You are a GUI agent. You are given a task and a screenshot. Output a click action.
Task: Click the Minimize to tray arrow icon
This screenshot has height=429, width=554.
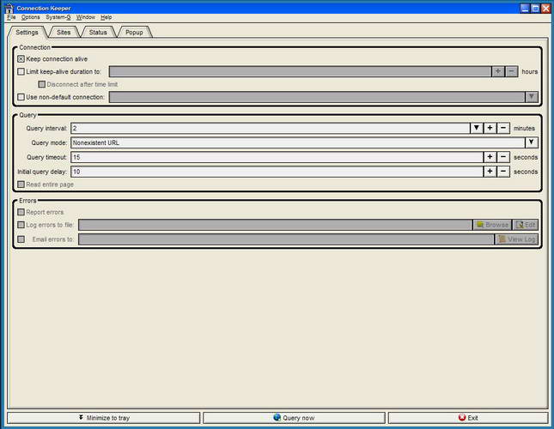click(x=81, y=417)
